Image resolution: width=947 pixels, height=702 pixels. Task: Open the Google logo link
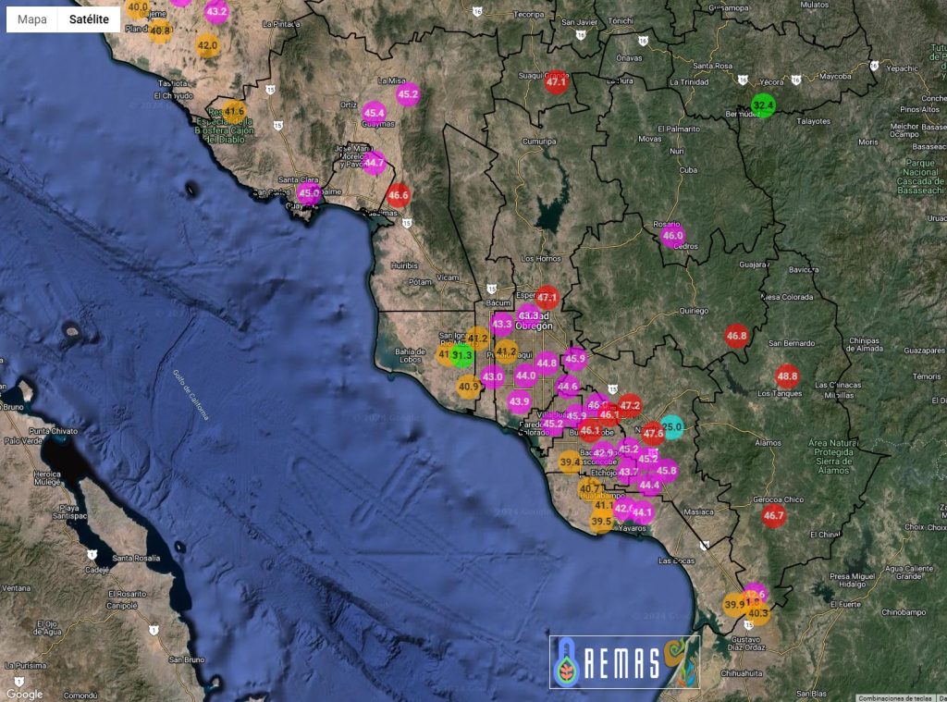[x=24, y=694]
